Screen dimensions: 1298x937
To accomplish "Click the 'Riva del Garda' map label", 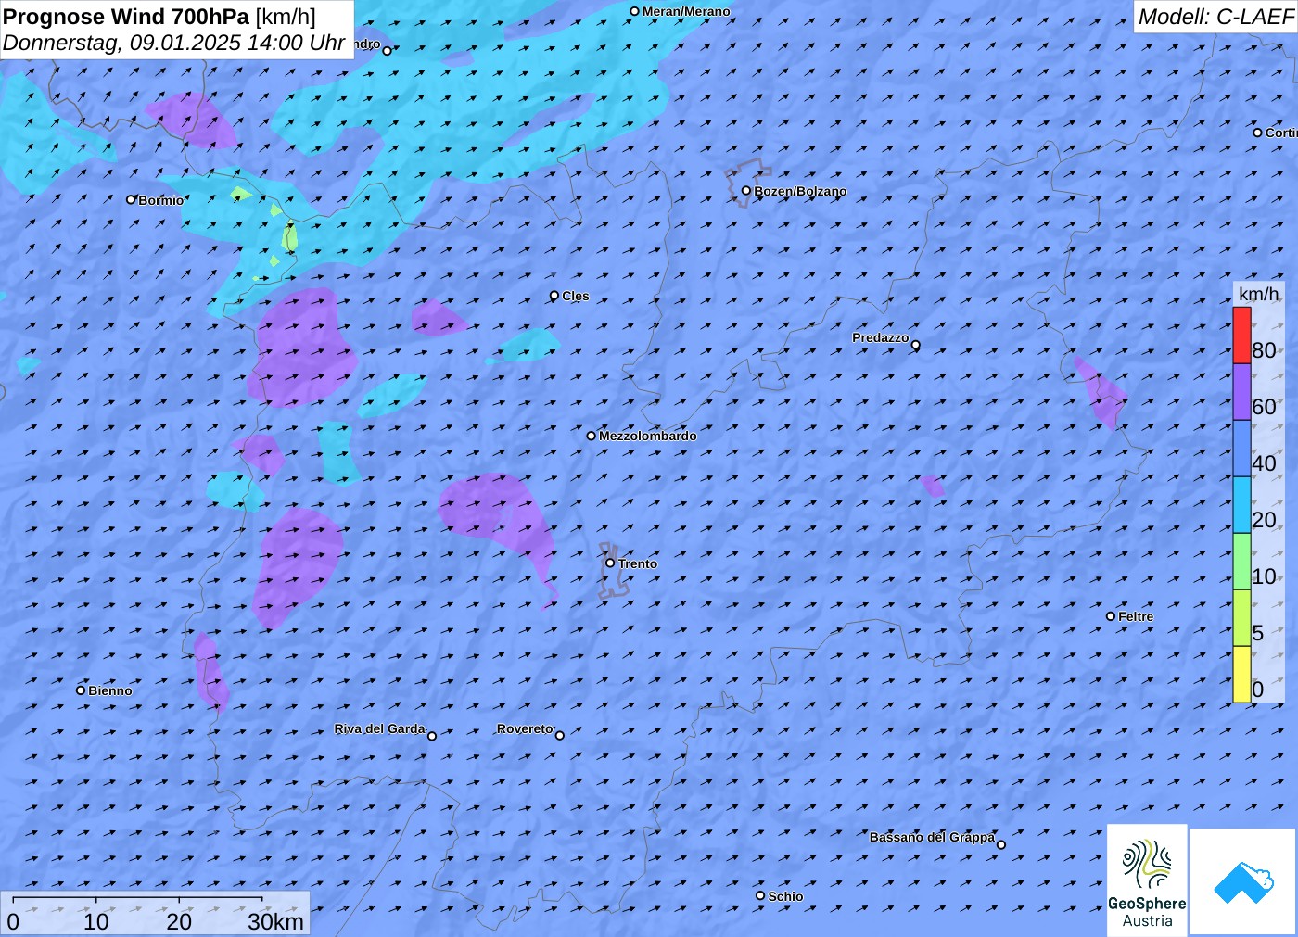I will pyautogui.click(x=380, y=729).
